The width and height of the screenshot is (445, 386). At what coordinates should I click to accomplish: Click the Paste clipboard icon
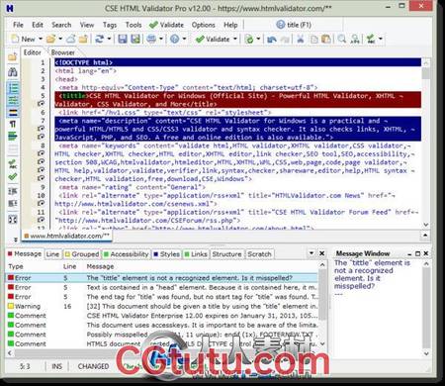click(326, 39)
